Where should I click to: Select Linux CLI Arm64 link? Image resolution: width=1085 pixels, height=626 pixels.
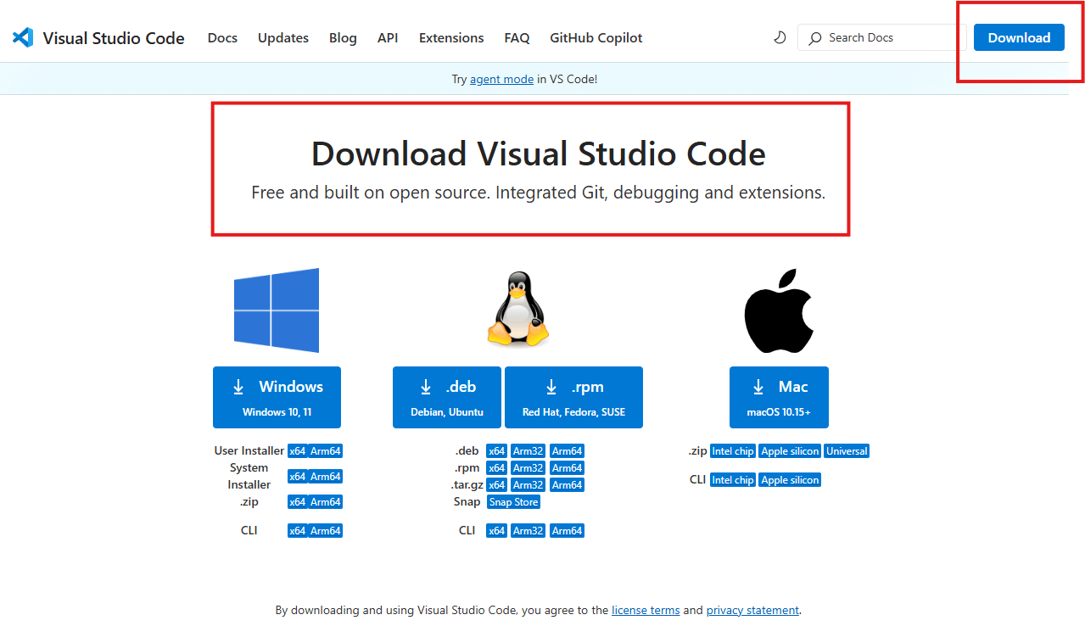pos(567,531)
